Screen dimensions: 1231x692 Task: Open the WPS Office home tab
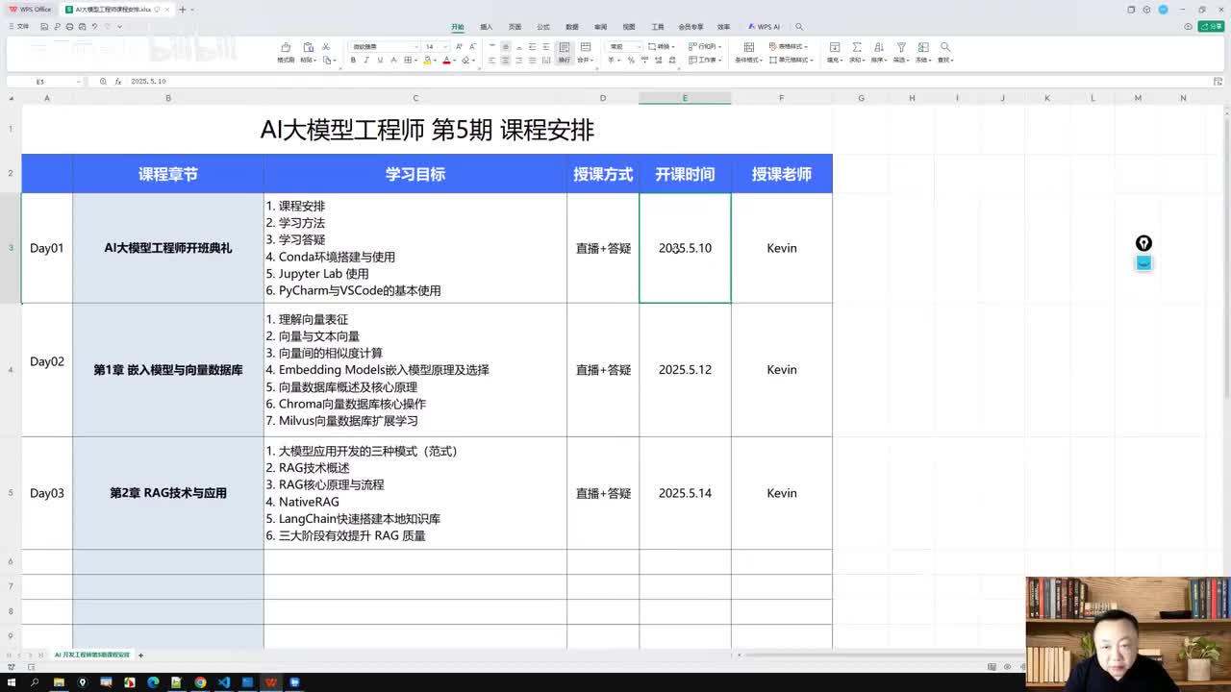coord(31,10)
